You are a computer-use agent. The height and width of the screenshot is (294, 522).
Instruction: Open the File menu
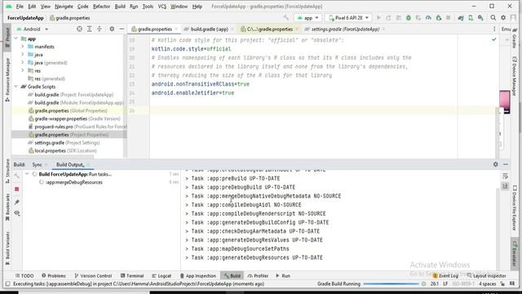coord(20,7)
